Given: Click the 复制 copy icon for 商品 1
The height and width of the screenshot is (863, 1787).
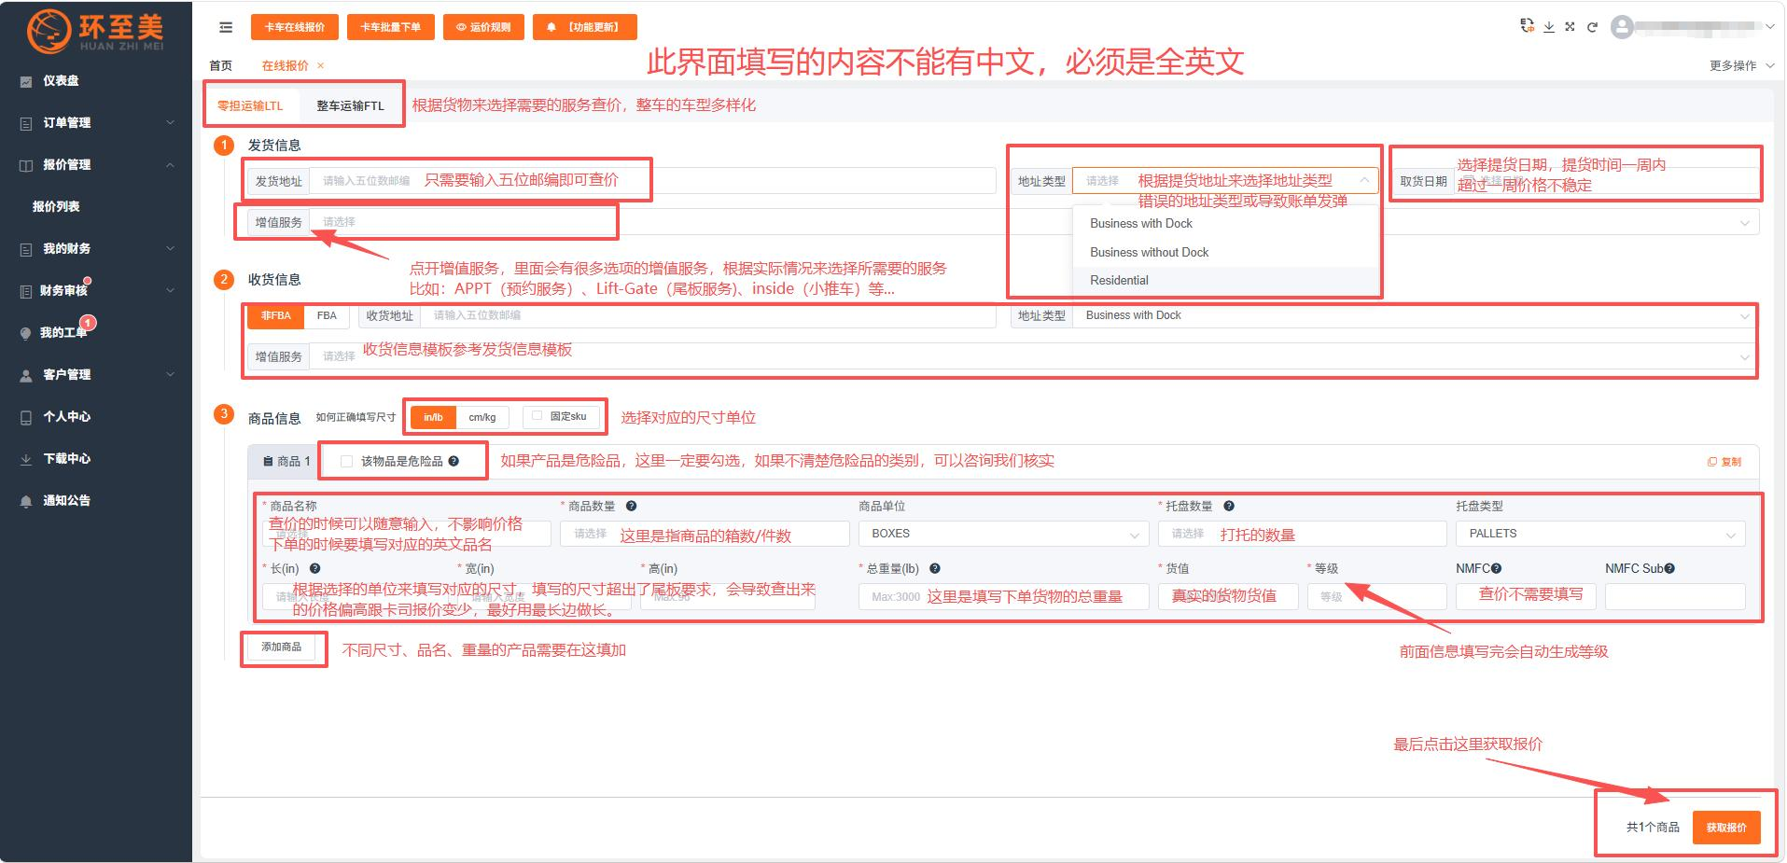Looking at the screenshot, I should pos(1724,462).
